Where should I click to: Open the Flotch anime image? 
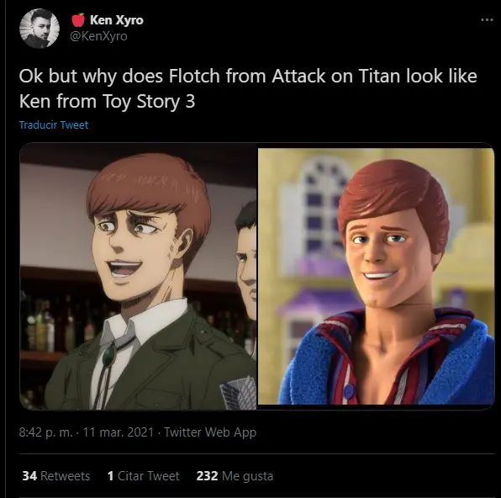pos(138,277)
